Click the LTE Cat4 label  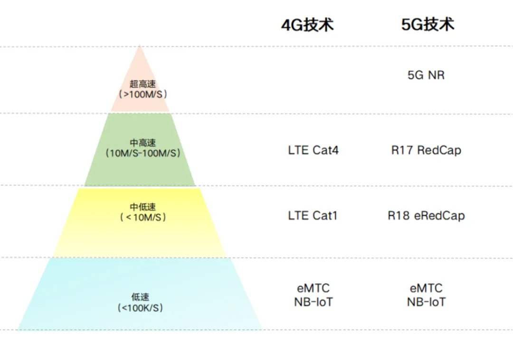coord(313,150)
